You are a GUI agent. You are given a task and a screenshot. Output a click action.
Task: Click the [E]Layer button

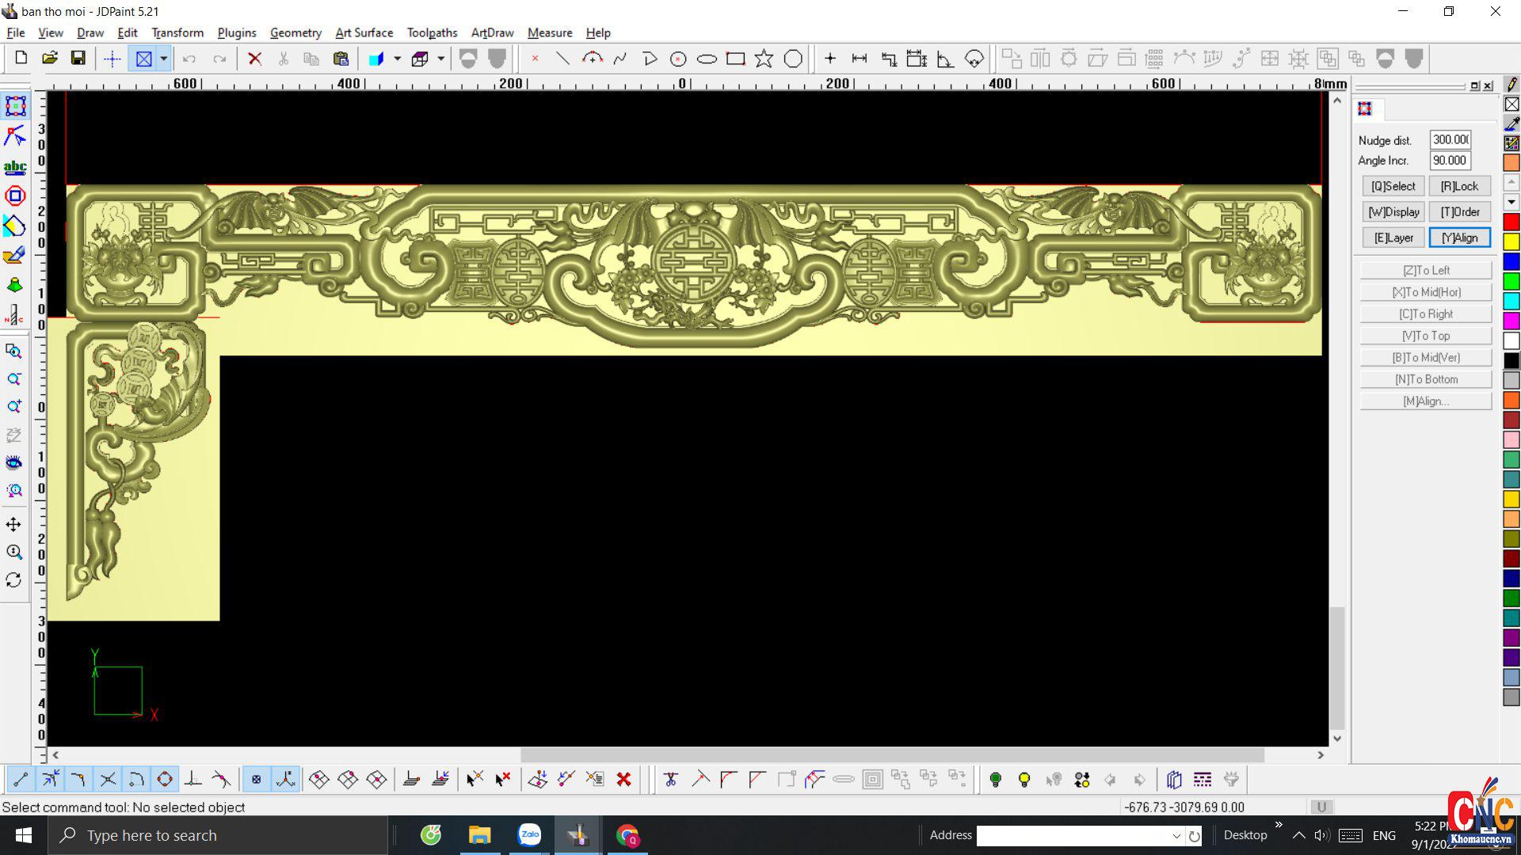coord(1393,237)
